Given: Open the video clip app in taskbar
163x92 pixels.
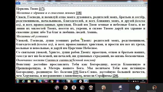Looking at the screenshot, I should 58,81.
